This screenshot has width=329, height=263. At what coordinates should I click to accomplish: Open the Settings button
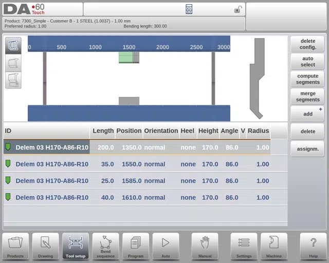click(244, 246)
